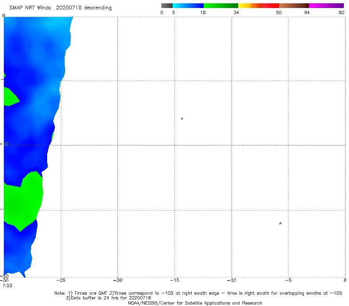
Task: Click the '18' color scale label
Action: (x=203, y=13)
